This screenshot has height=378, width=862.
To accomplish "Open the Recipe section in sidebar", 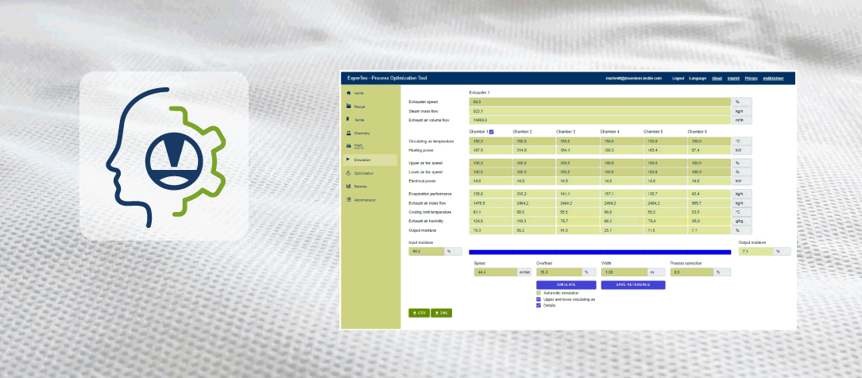I will point(360,106).
